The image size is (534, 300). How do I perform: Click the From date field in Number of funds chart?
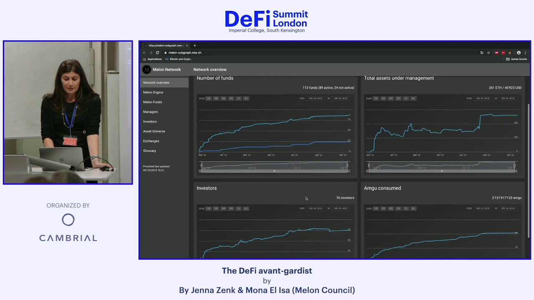315,98
